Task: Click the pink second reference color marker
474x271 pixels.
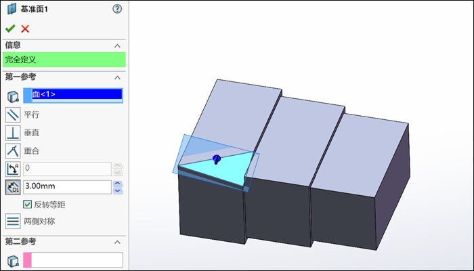Action: click(27, 259)
